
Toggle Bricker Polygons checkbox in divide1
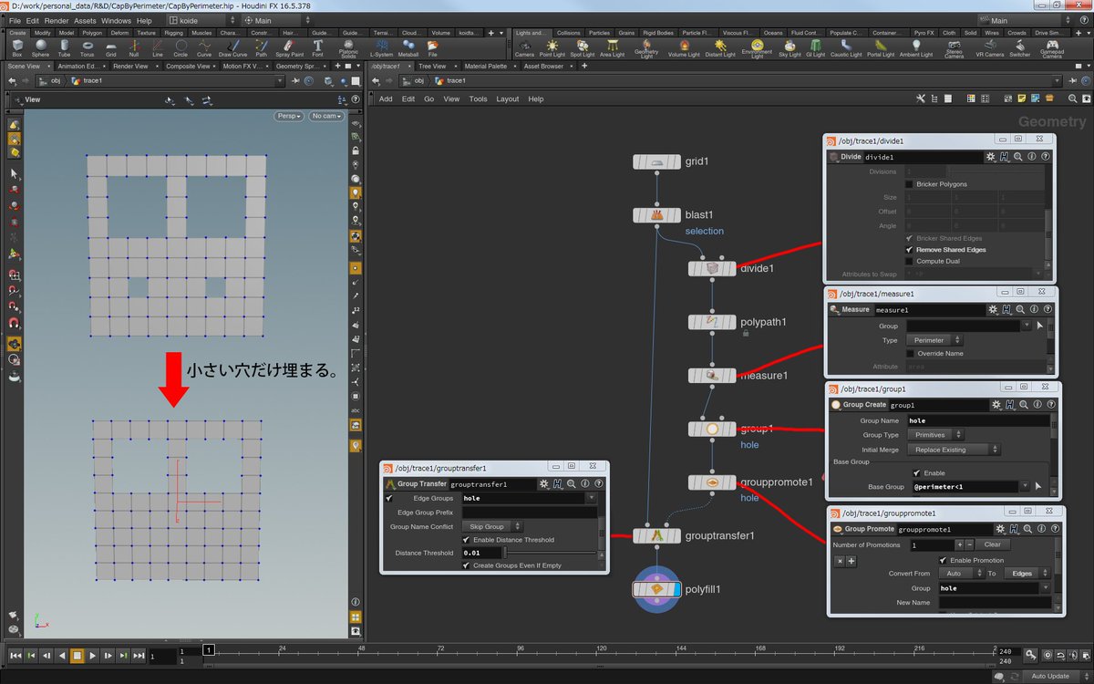[x=909, y=184]
